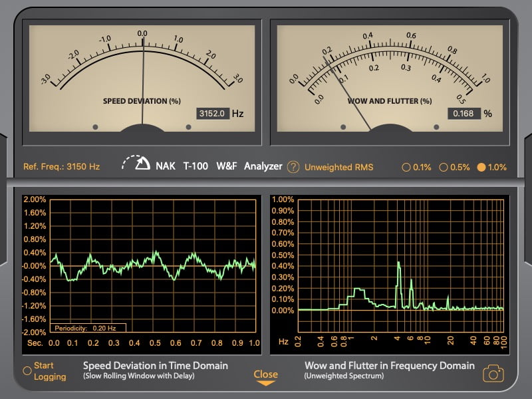This screenshot has width=532, height=399.
Task: Click the (Slow Rolling Window with Delay) subtitle
Action: pos(139,376)
